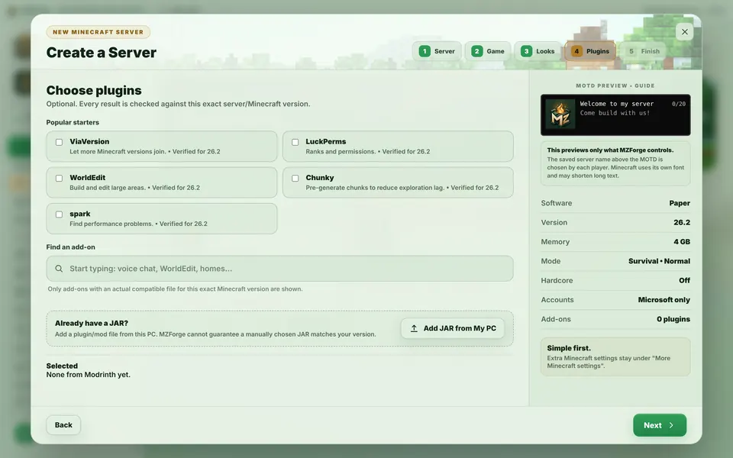Click the MZ server icon in MOTD preview
Viewport: 733px width, 458px height.
[x=560, y=114]
